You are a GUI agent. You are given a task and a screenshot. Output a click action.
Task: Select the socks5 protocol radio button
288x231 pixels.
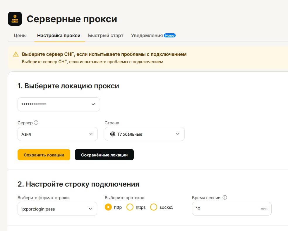(154, 207)
